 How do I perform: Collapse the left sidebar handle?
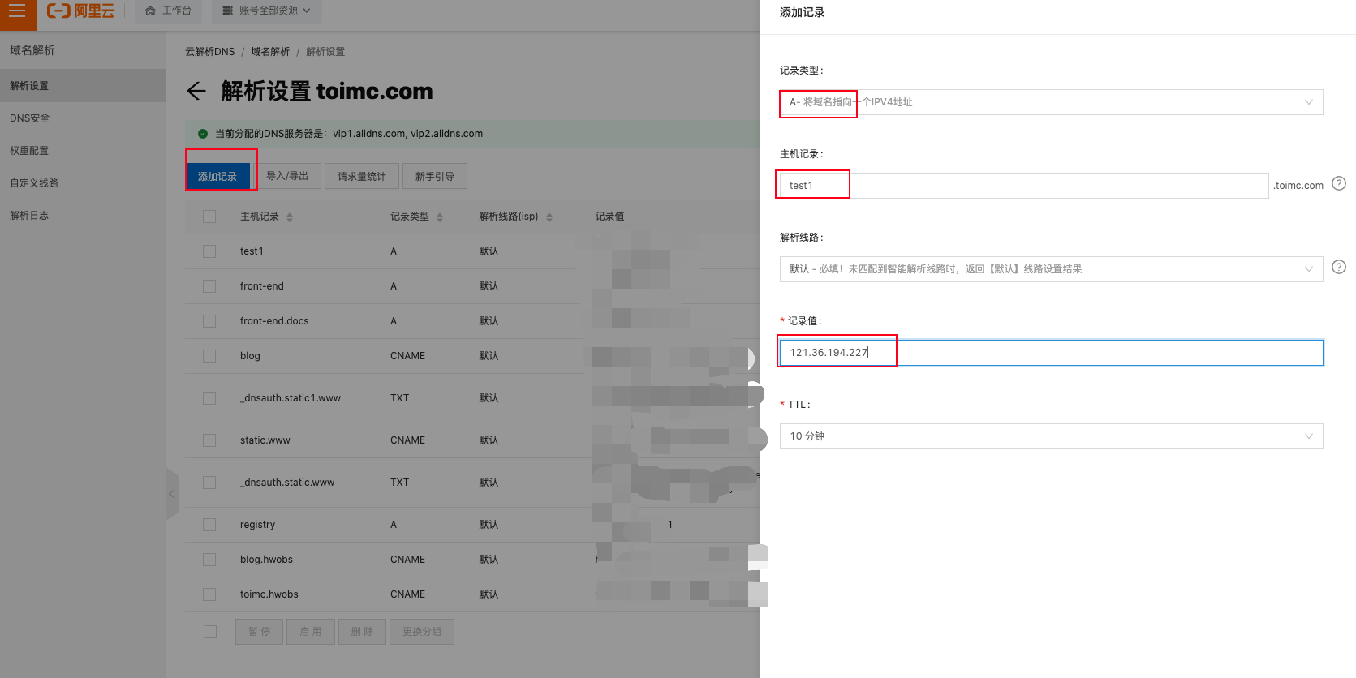tap(171, 493)
